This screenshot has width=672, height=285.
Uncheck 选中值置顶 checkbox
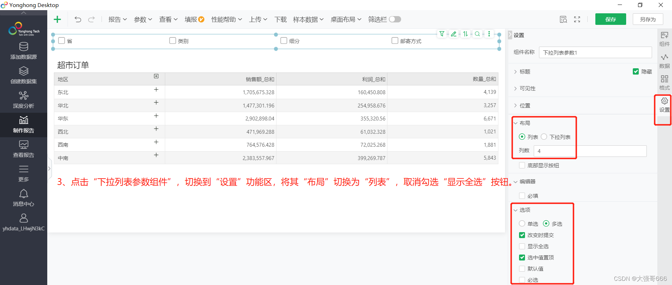coord(522,257)
